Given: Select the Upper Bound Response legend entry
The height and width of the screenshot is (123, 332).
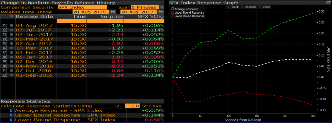Looking at the screenshot, I should tap(188, 13).
